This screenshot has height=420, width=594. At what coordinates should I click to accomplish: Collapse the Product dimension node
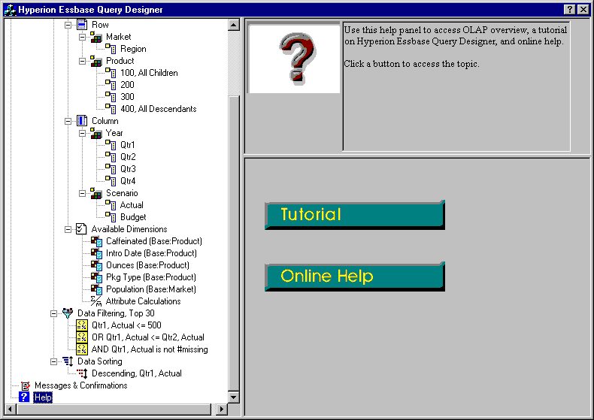[x=83, y=61]
